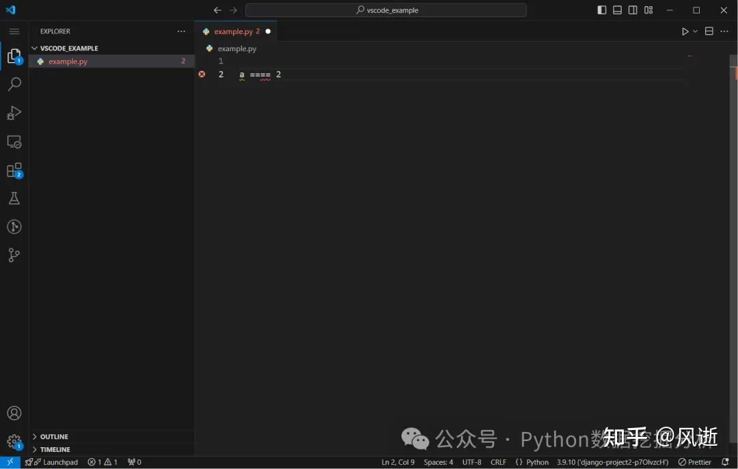Click the VS Code logo icon
The width and height of the screenshot is (738, 469).
point(10,10)
